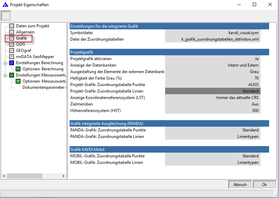Viewport: 279px width, 198px height.
Task: Open Dokumentenparameter entry in the tree
Action: pyautogui.click(x=43, y=87)
